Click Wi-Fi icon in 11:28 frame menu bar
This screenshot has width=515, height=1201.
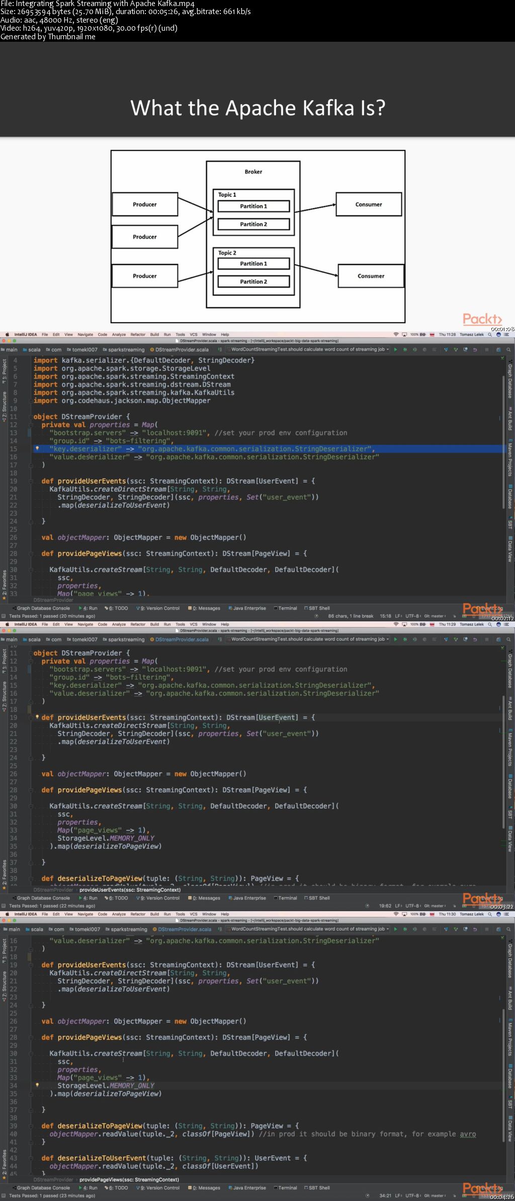[396, 334]
